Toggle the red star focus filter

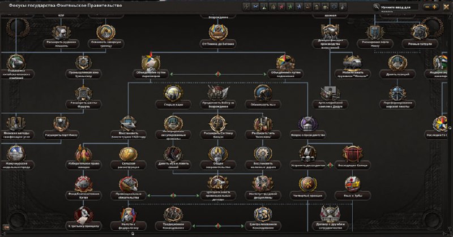pyautogui.click(x=281, y=7)
